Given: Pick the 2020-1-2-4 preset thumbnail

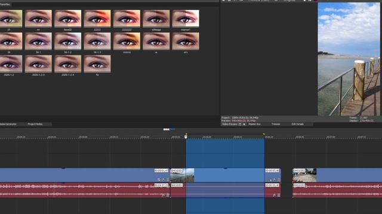Looking at the screenshot, I should (x=67, y=64).
